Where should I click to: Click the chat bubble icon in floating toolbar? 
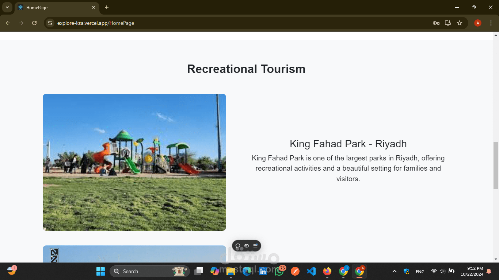238,246
